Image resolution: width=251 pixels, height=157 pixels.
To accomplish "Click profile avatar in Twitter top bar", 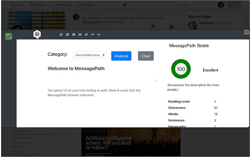I will [221, 5].
